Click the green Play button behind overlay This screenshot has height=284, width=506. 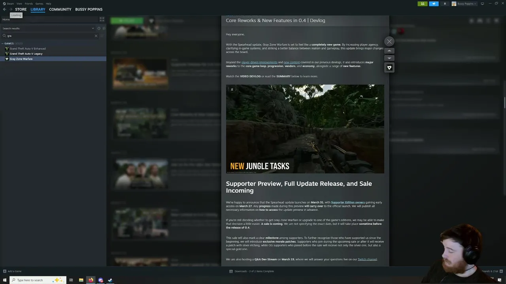point(127,21)
